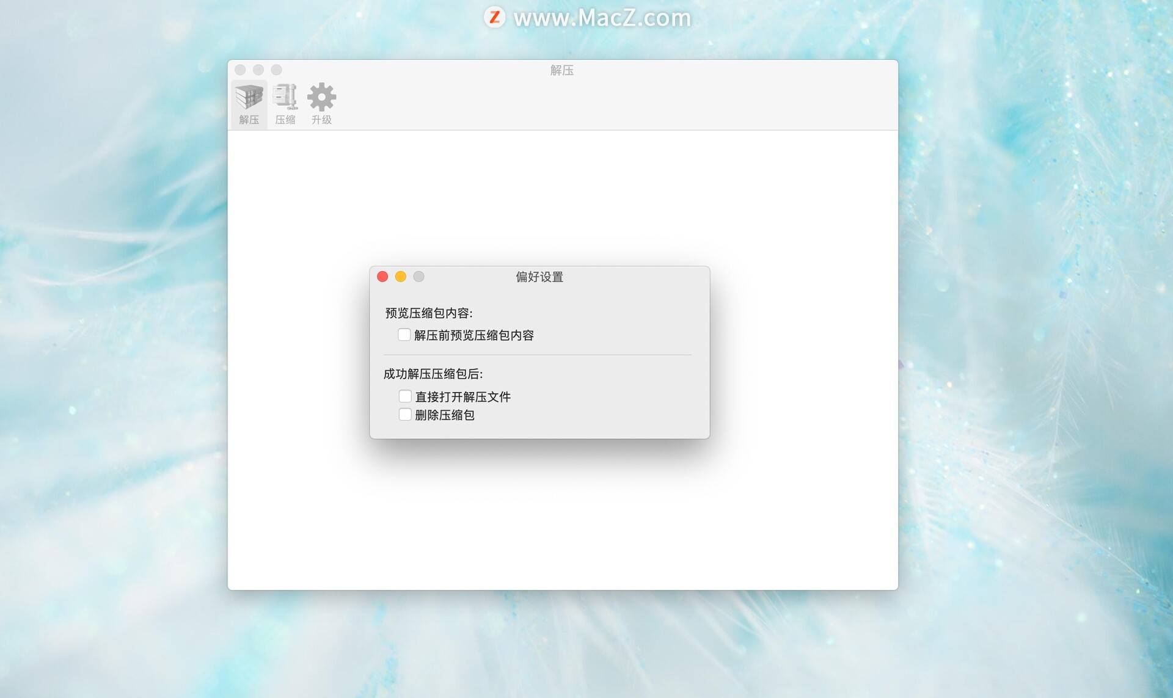The width and height of the screenshot is (1173, 698).
Task: Click the 解压 title of main window
Action: [x=561, y=70]
